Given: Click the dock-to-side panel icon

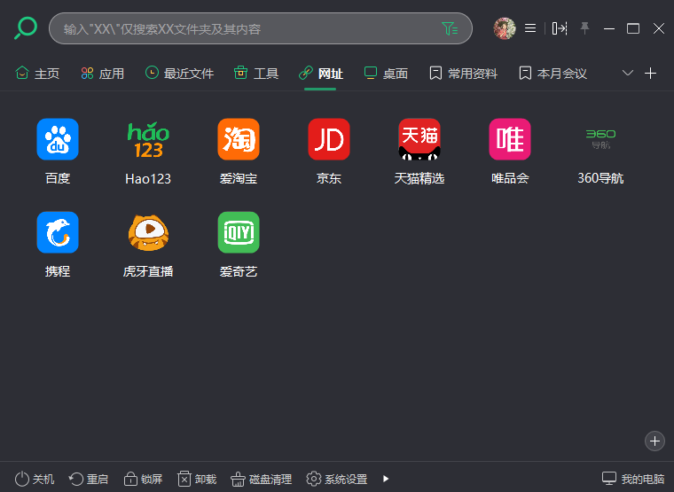Looking at the screenshot, I should [560, 28].
